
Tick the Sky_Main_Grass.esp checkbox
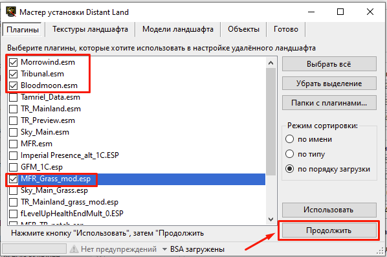13,190
